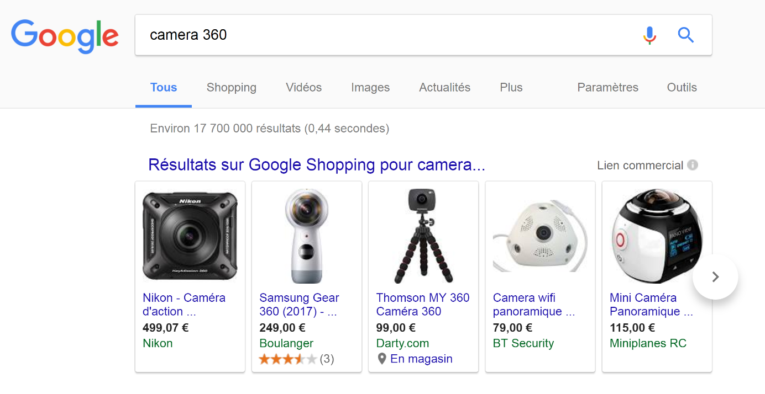Click the white wifi panoramic camera image
Screen dimensions: 765x394
(x=540, y=236)
